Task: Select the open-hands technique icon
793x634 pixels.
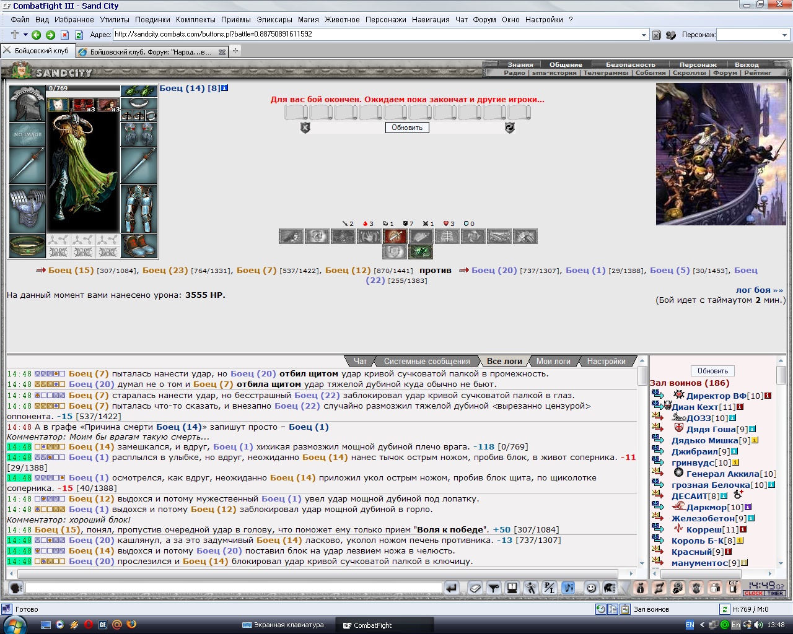Action: pyautogui.click(x=369, y=236)
